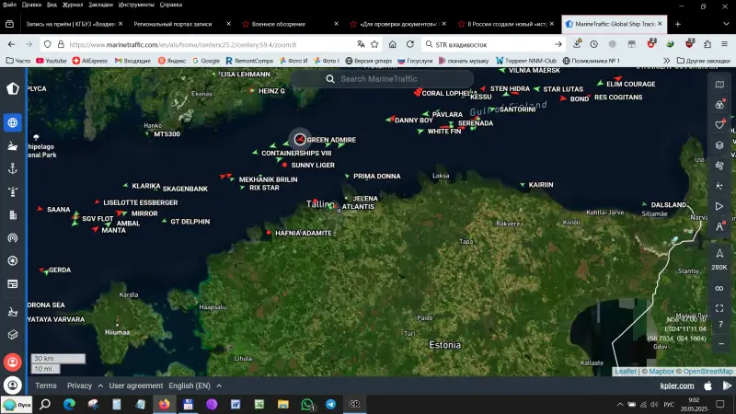The width and height of the screenshot is (736, 414).
Task: Toggle the wind weather layer icon
Action: (x=719, y=166)
